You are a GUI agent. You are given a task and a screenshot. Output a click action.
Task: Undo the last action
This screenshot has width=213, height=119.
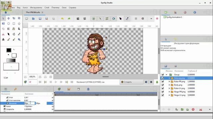click(x=62, y=19)
